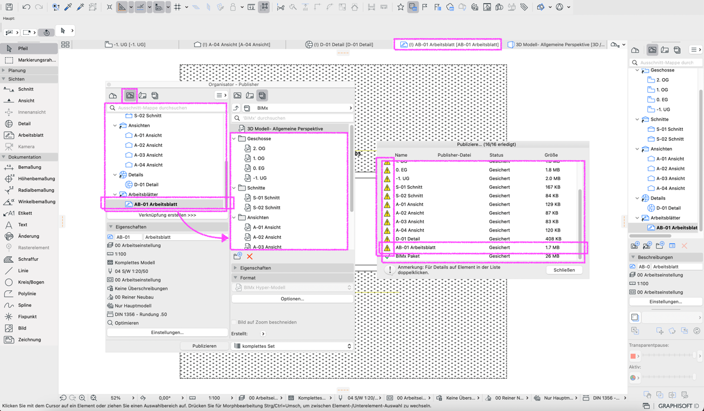Select the Polylinie tool
Screen dimensions: 704x411
[x=29, y=294]
